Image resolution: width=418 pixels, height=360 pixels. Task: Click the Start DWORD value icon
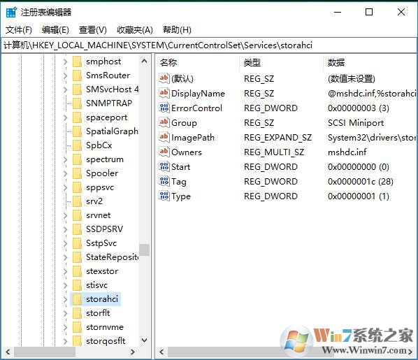(164, 166)
